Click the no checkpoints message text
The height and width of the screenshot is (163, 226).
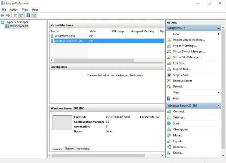coord(115,75)
